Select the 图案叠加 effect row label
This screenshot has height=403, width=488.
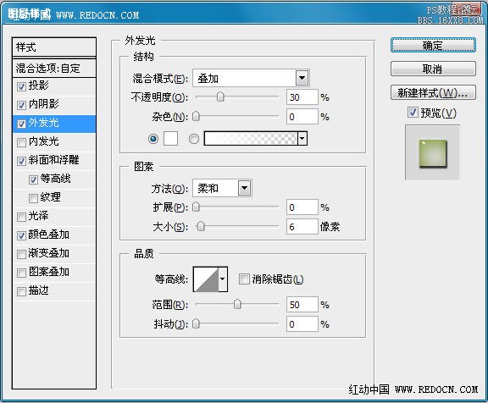[x=49, y=272]
